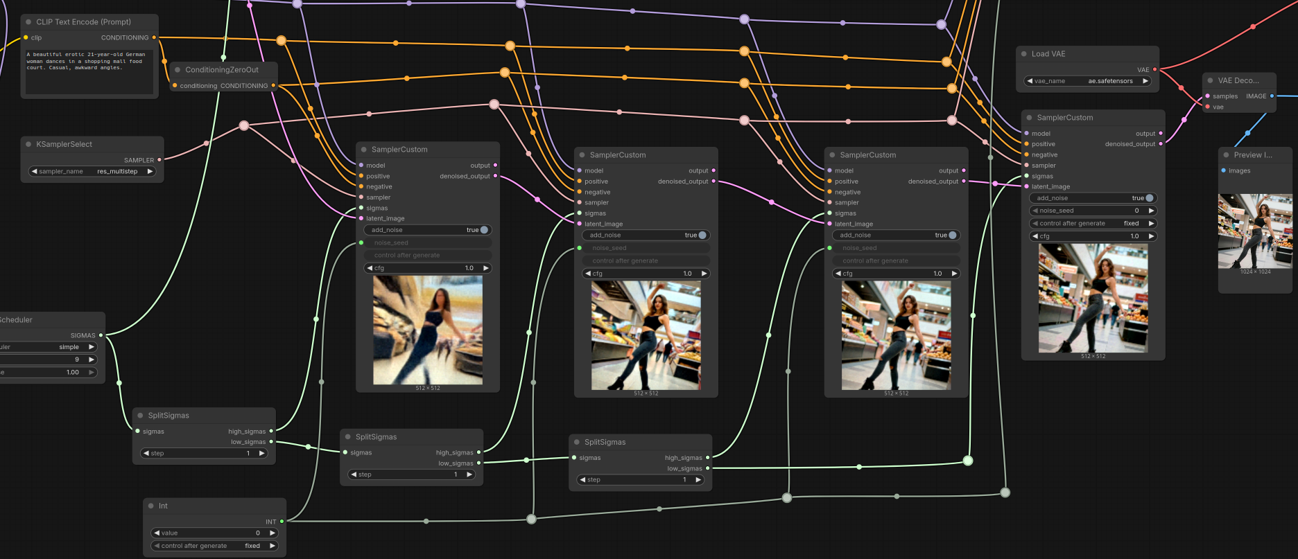Click the noise_seed field in rightmost SamplerCustom
Screen dimensions: 1298x559
[1093, 211]
